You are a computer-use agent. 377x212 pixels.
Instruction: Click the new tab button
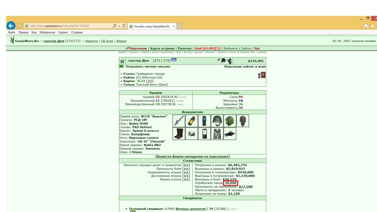pyautogui.click(x=180, y=26)
